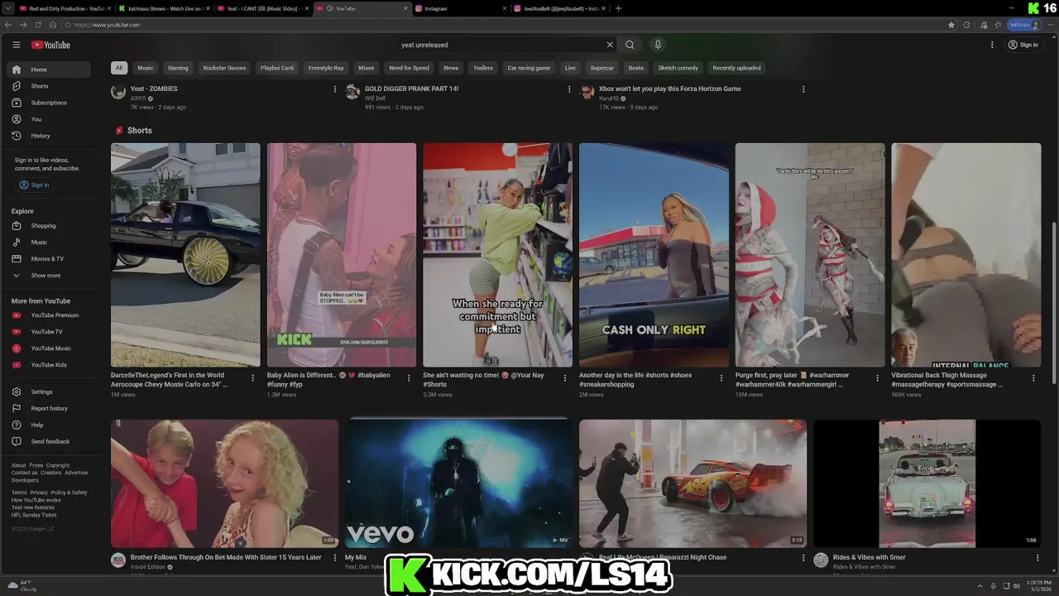Select the Freestyle Rap filter chip
Viewport: 1059px width, 596px height.
tap(326, 68)
